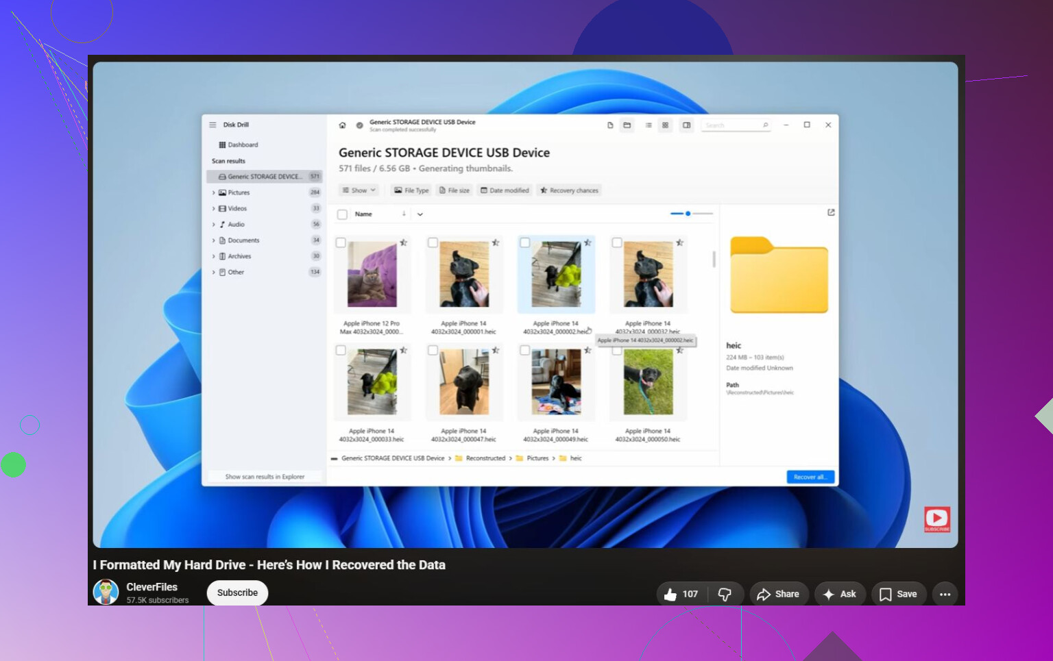Switch to file view icon
The width and height of the screenshot is (1053, 661).
(x=610, y=125)
